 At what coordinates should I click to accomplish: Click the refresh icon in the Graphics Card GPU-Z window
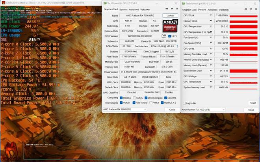[172, 9]
